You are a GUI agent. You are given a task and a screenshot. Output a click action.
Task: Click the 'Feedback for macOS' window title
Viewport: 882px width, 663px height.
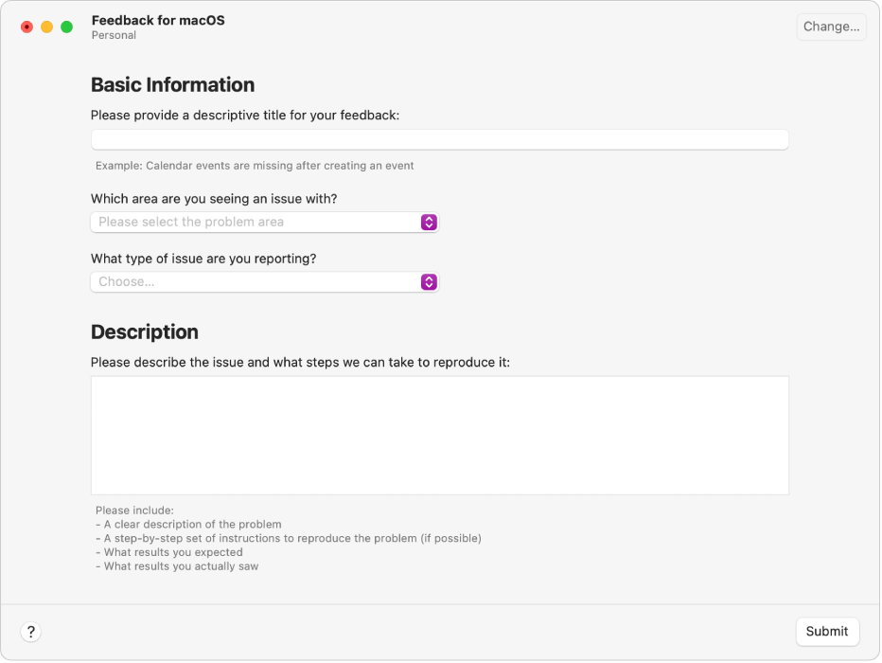coord(158,20)
